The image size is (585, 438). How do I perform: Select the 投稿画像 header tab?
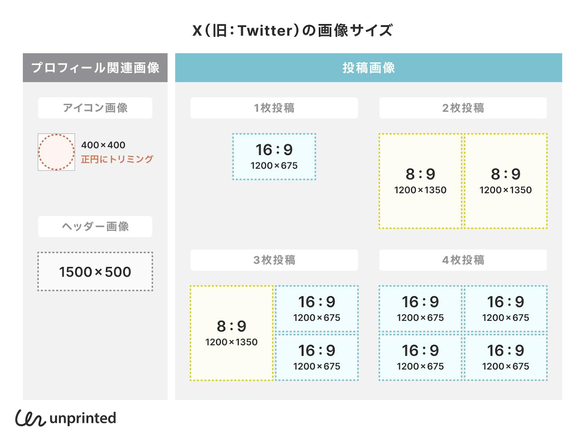[368, 68]
